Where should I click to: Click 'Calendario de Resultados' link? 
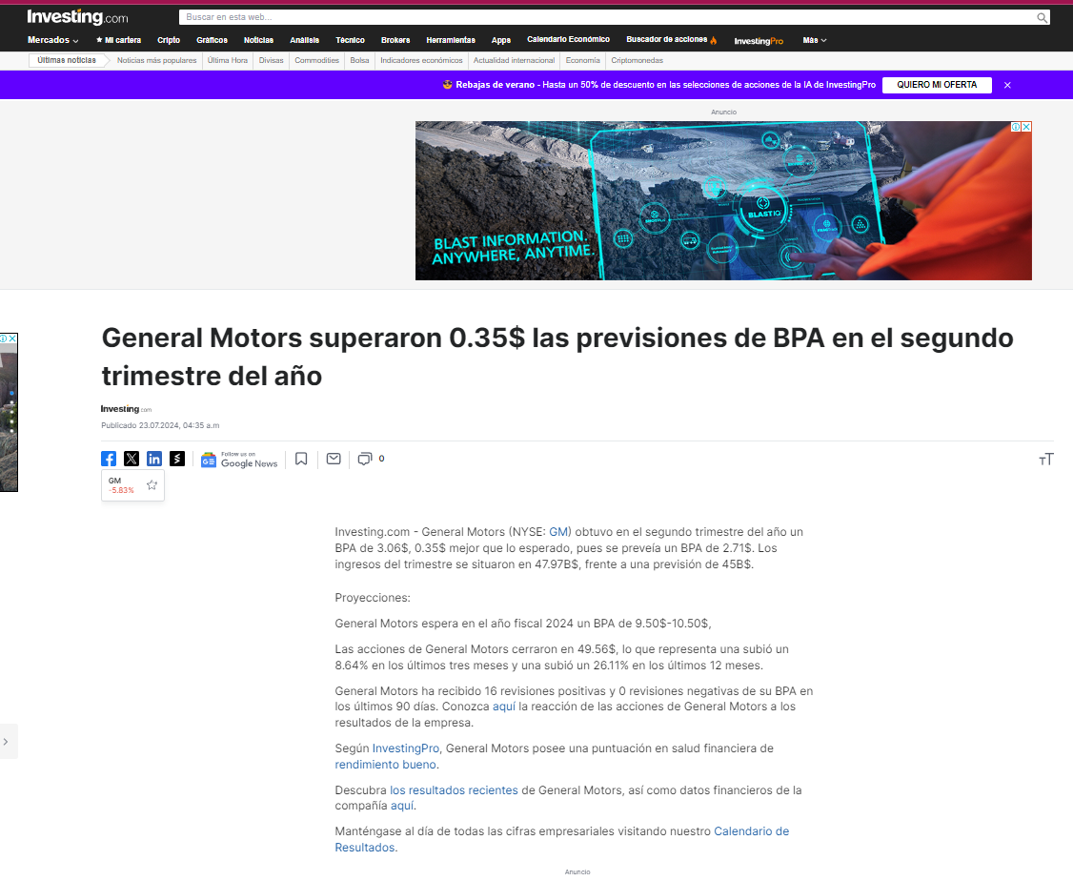click(562, 839)
